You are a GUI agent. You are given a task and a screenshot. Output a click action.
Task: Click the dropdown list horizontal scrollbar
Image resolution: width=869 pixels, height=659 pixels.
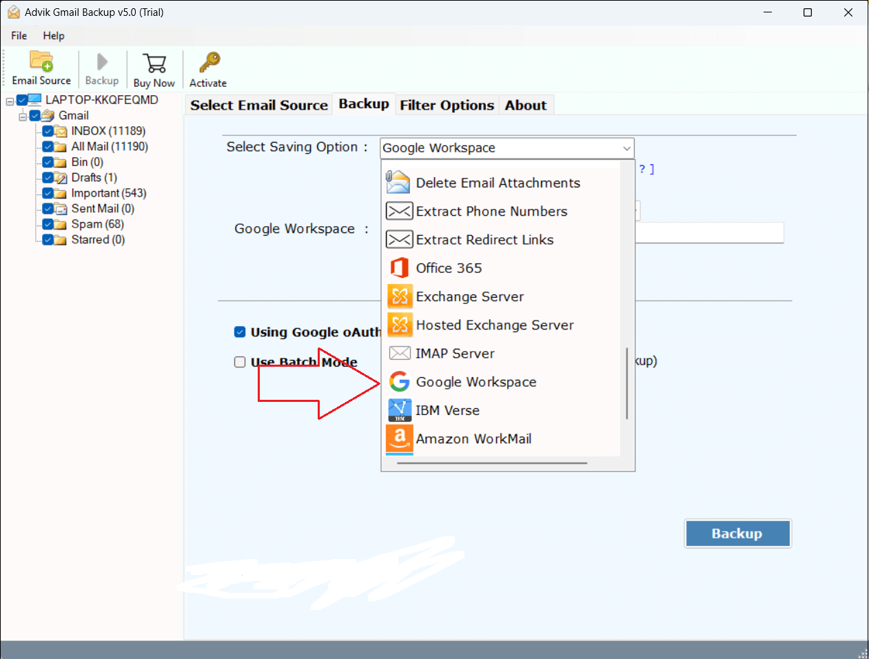pyautogui.click(x=493, y=463)
